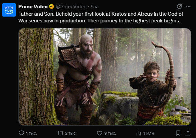Open the view analytics bar-chart icon

pyautogui.click(x=139, y=133)
